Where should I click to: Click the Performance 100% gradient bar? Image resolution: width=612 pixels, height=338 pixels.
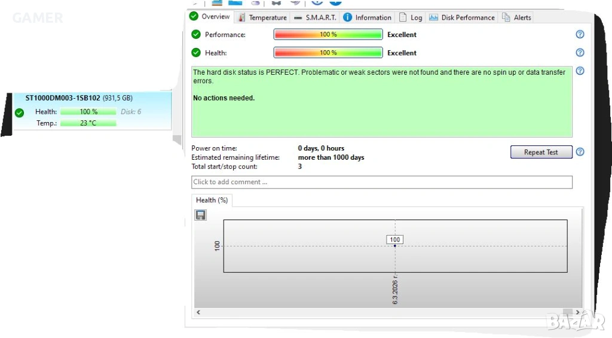pyautogui.click(x=328, y=35)
